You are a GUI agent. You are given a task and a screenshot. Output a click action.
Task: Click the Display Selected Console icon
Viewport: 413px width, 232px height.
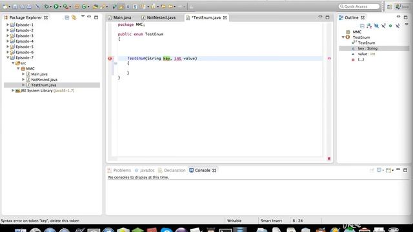[379, 170]
